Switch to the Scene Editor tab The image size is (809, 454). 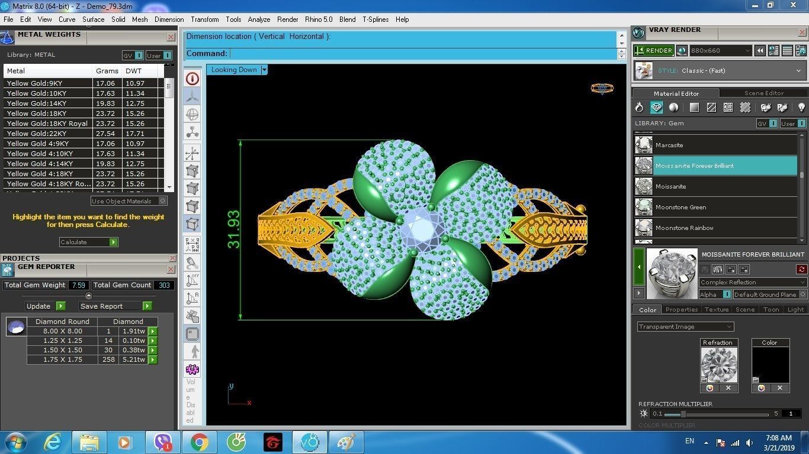click(x=764, y=93)
